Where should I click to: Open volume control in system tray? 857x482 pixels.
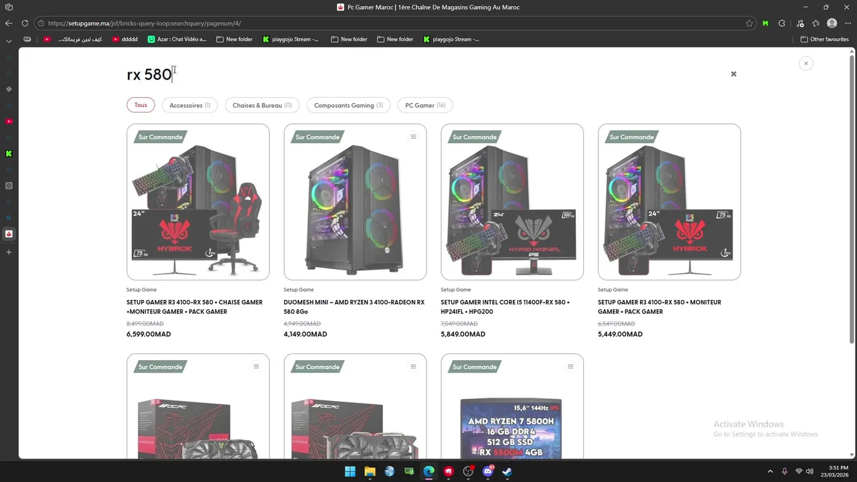(x=809, y=471)
